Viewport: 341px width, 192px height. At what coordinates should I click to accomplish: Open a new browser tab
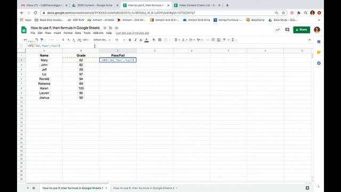(x=228, y=5)
